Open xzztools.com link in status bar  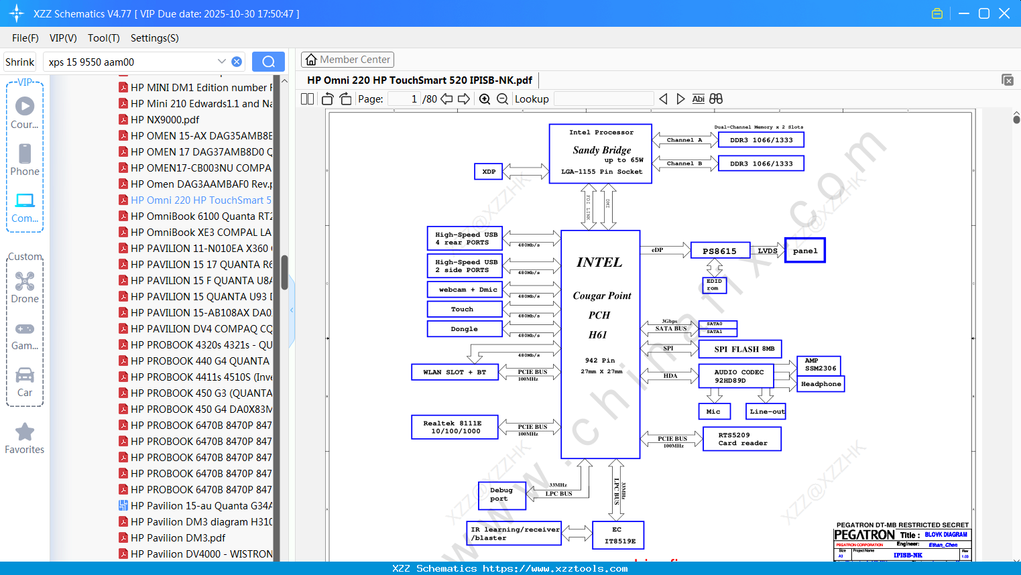556,568
